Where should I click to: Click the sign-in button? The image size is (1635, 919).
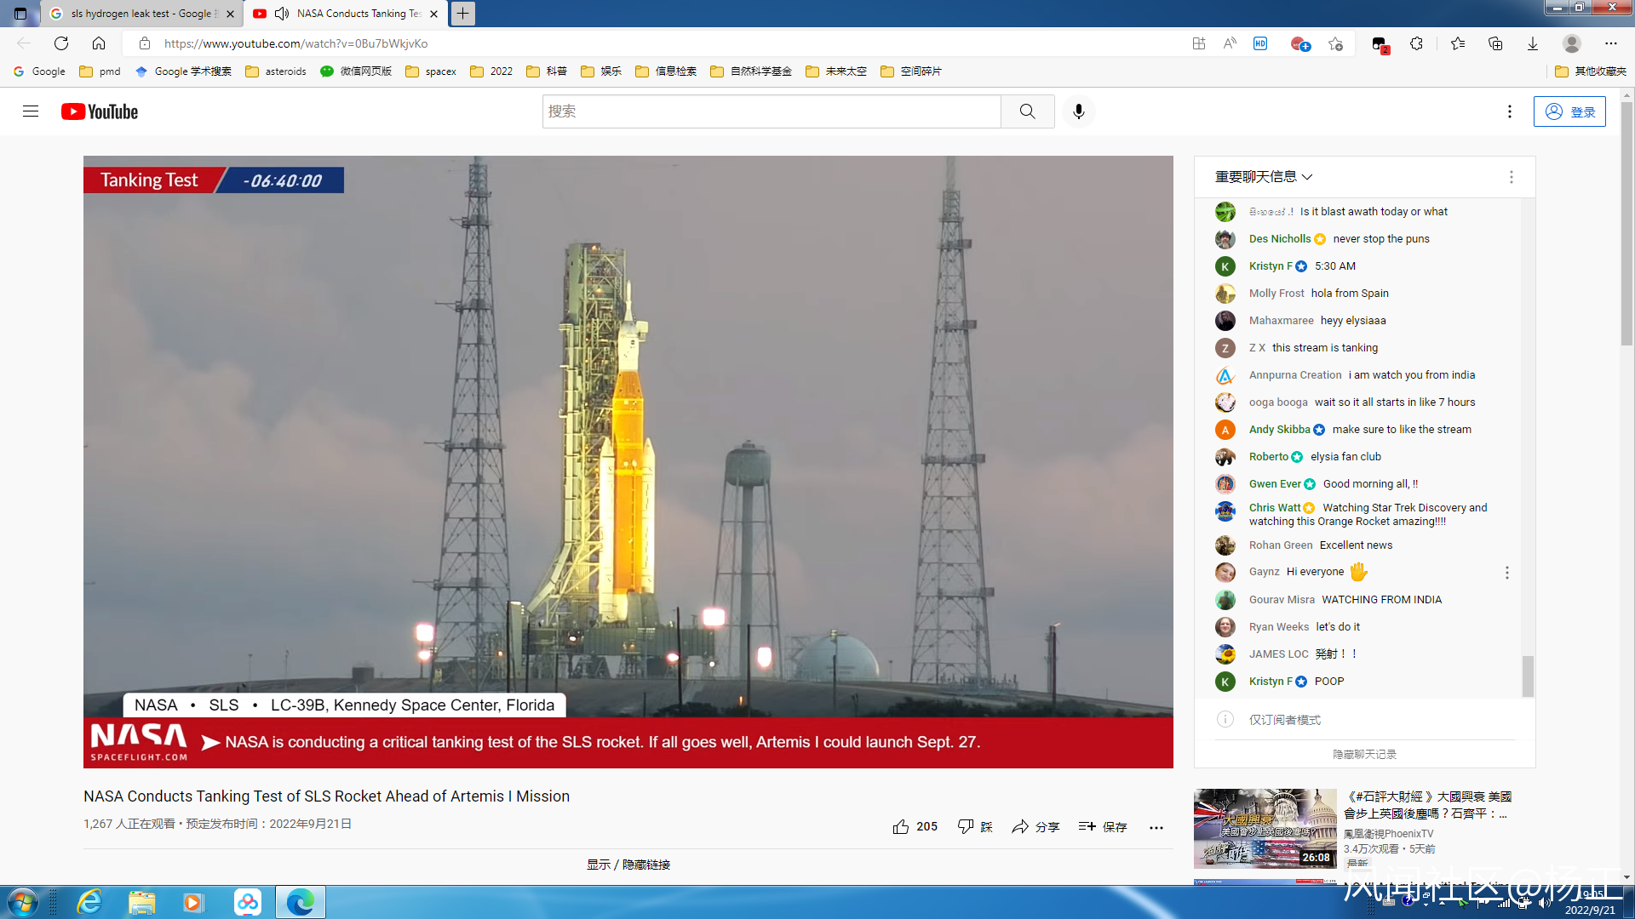1569,111
